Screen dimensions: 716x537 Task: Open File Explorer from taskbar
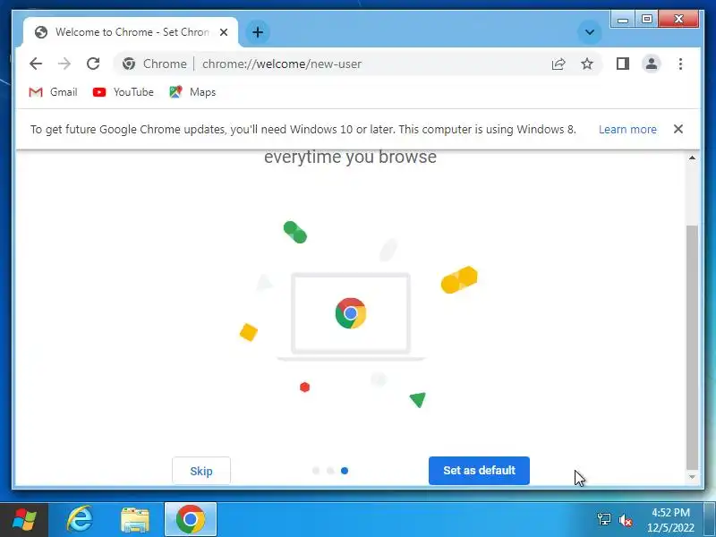tap(135, 520)
